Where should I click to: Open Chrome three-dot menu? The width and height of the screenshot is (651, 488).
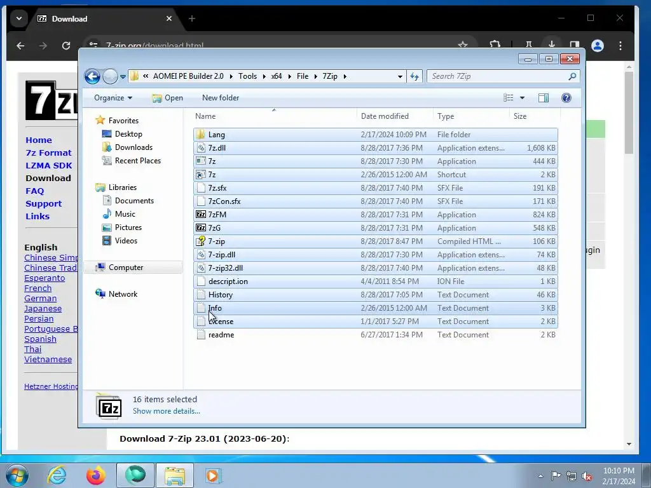point(620,46)
